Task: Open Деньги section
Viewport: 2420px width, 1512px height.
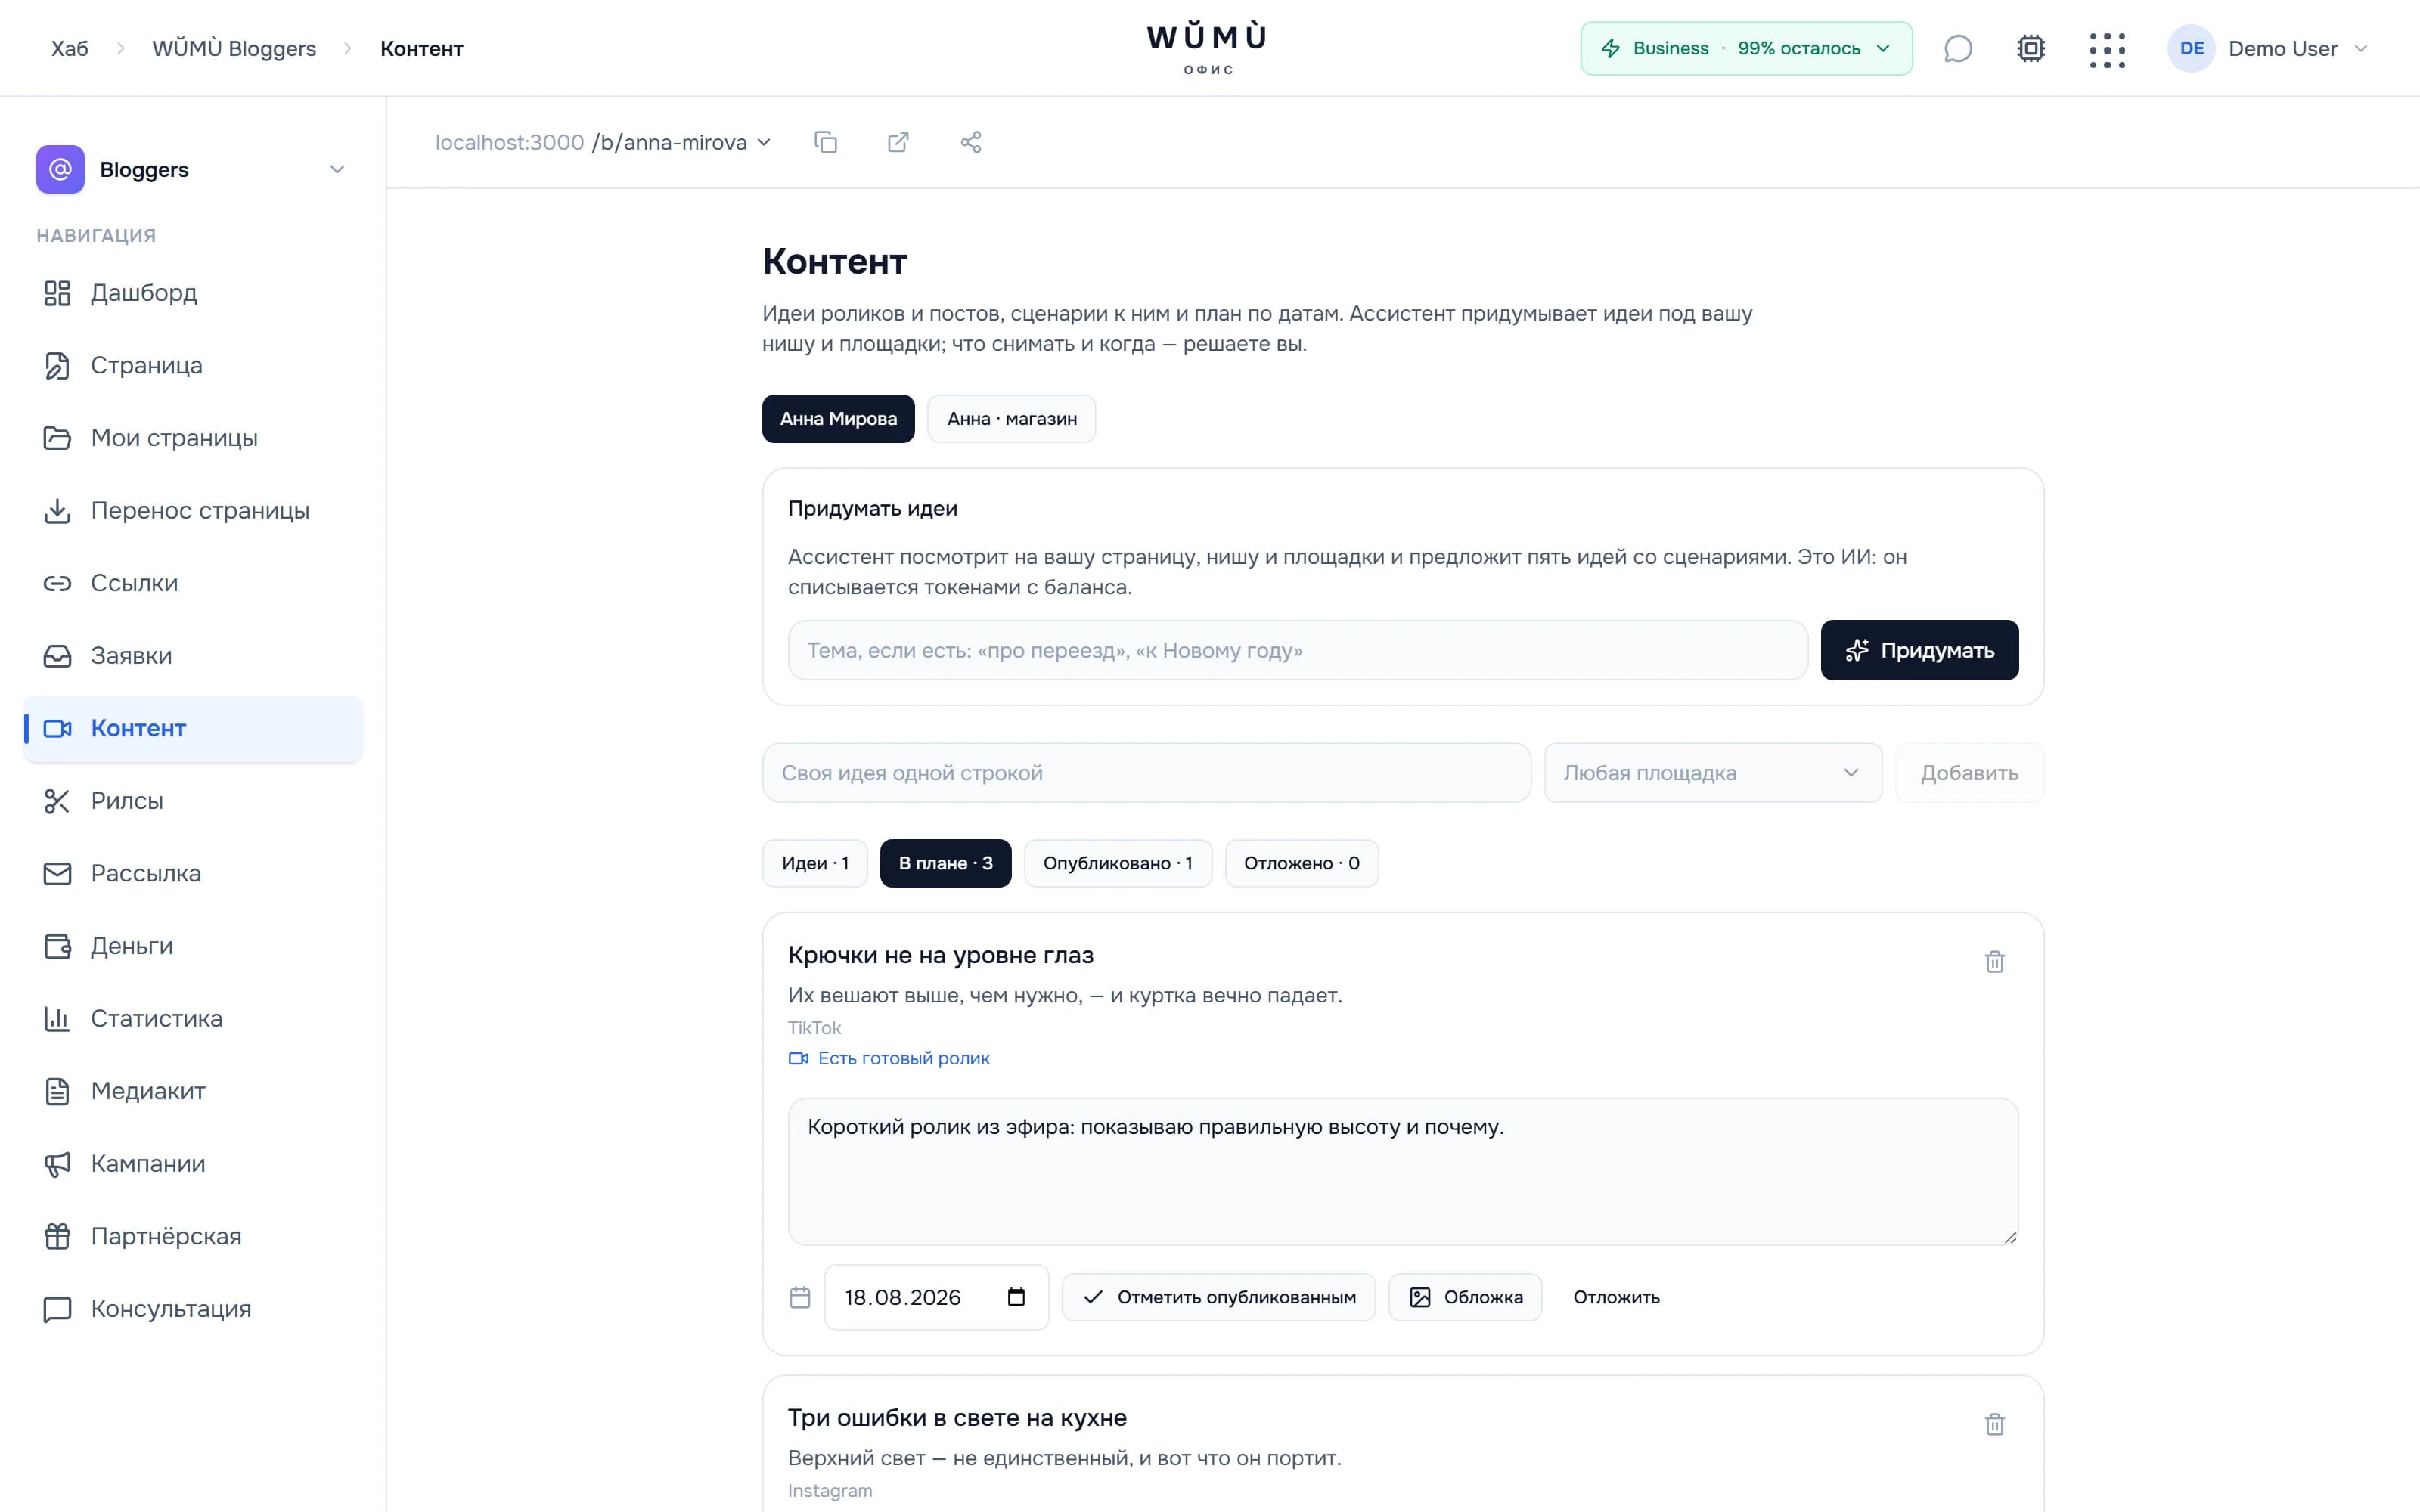Action: point(193,946)
